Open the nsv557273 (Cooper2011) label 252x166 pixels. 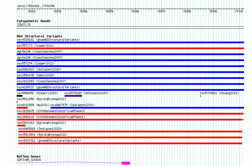tap(36, 46)
